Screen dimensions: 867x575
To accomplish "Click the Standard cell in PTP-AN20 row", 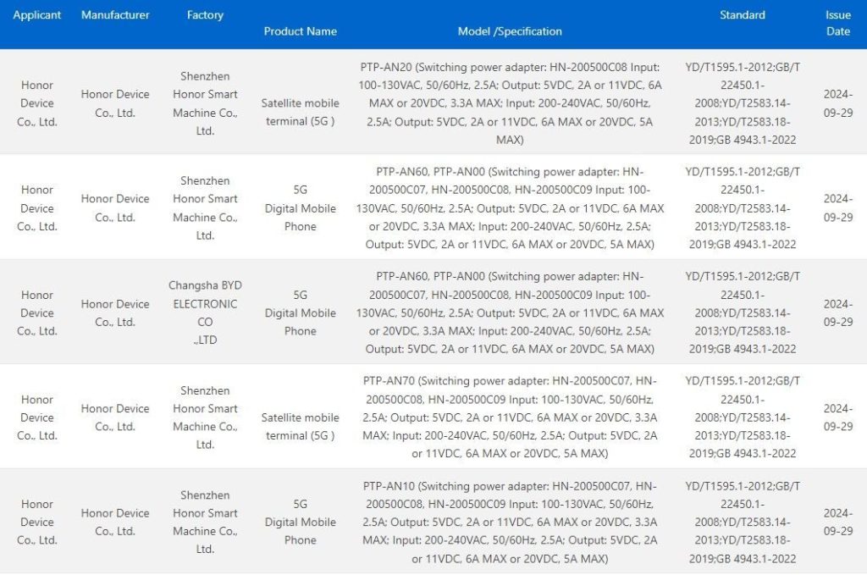I will (743, 103).
